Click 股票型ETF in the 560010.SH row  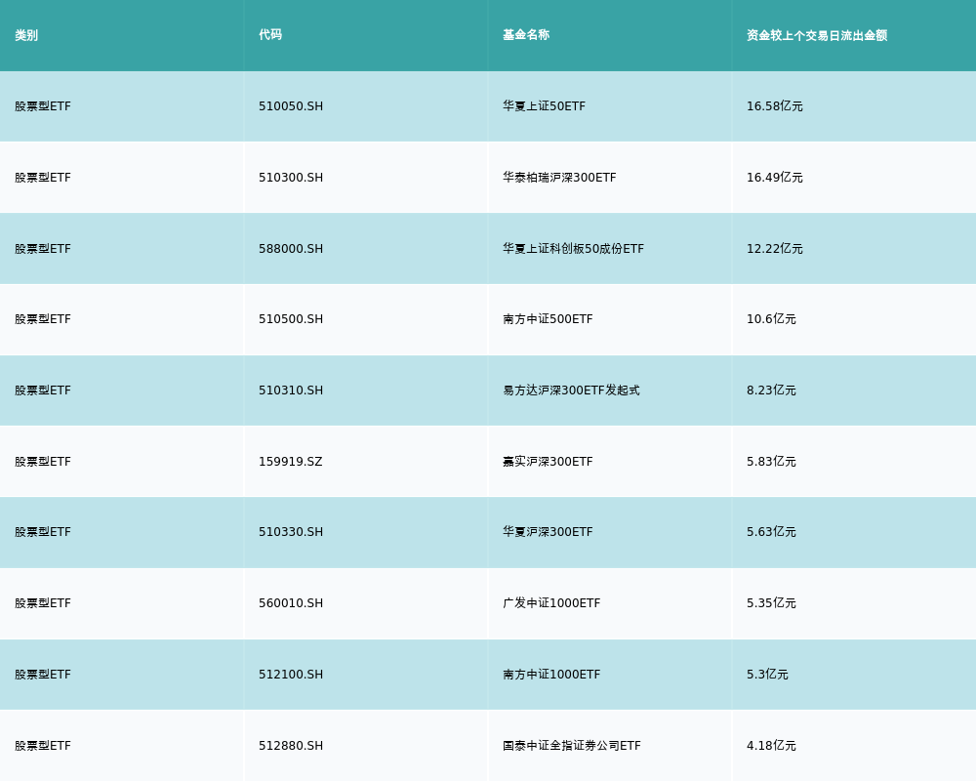coord(43,603)
